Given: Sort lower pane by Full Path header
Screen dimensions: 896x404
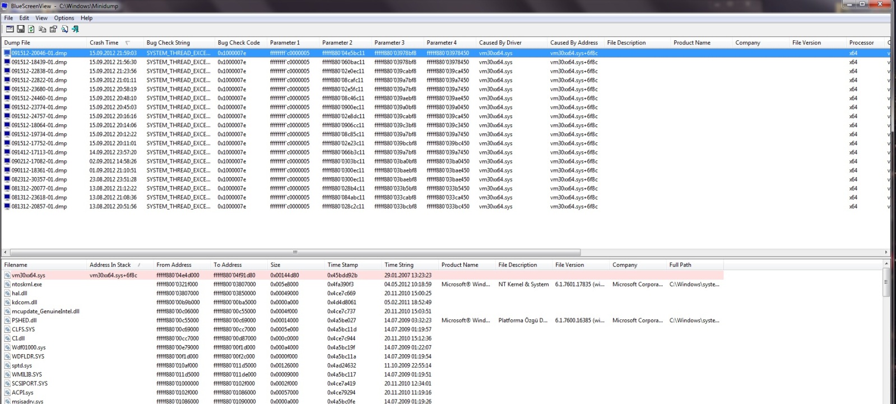Looking at the screenshot, I should tap(695, 264).
